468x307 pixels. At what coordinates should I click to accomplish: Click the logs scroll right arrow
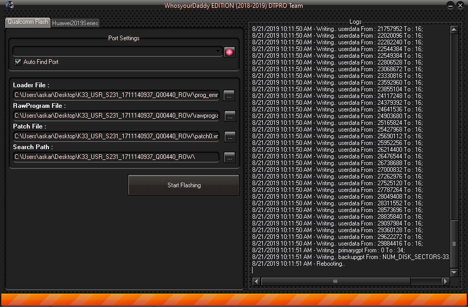(446, 281)
